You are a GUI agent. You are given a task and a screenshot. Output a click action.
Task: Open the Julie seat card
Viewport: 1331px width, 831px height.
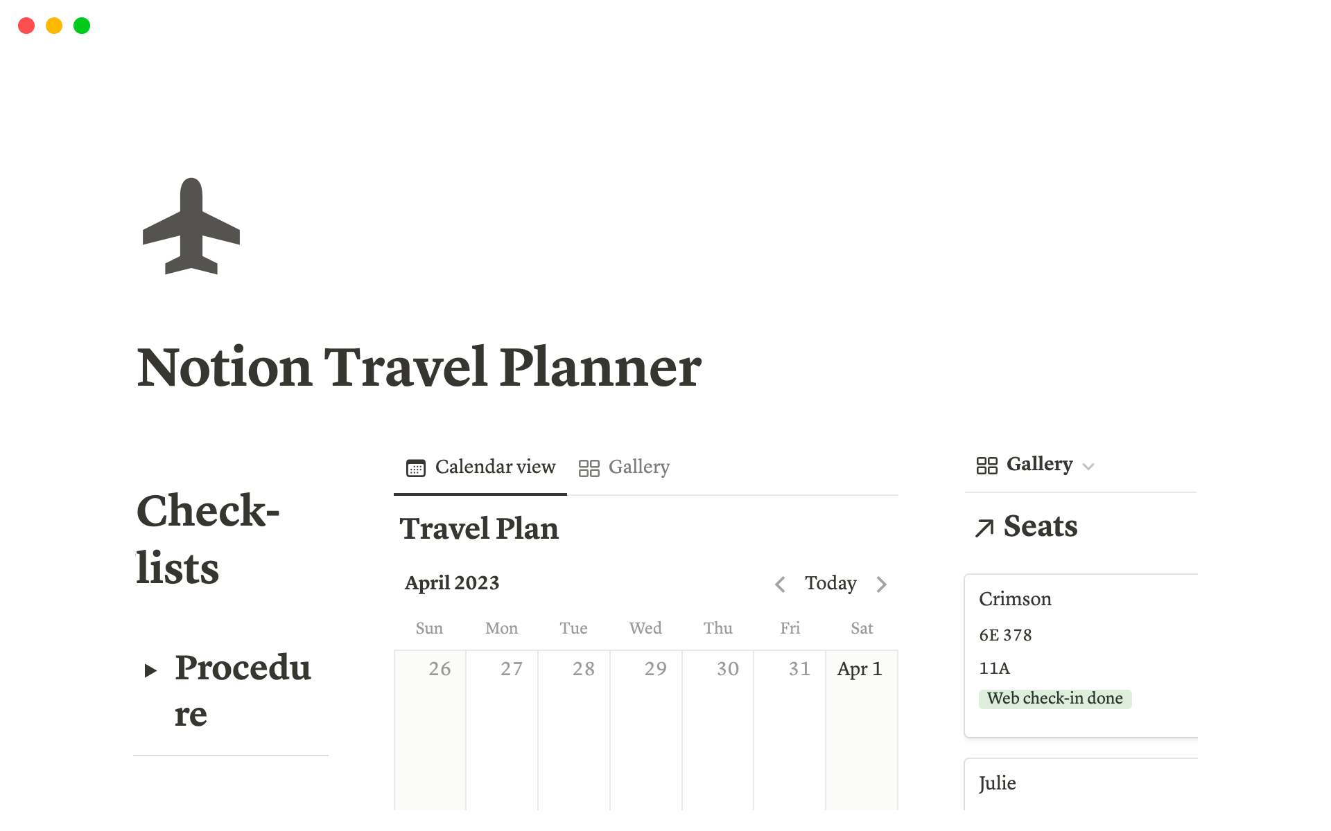[x=997, y=783]
